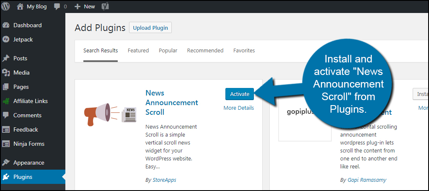This screenshot has height=191, width=429.
Task: Click the New label in admin bar
Action: 90,7
